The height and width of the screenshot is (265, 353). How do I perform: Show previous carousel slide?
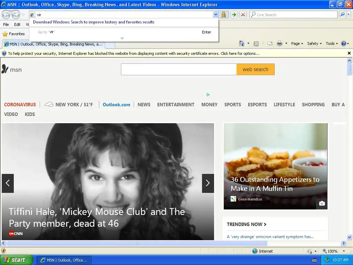8,183
